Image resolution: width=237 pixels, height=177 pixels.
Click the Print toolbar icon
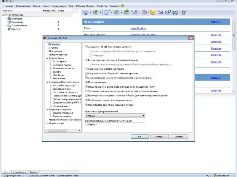click(x=175, y=12)
